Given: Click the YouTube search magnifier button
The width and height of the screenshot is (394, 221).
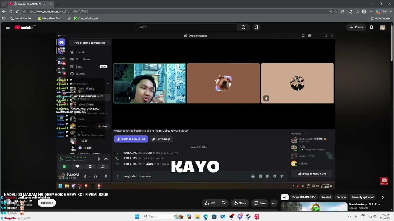Looking at the screenshot, I should click(243, 27).
